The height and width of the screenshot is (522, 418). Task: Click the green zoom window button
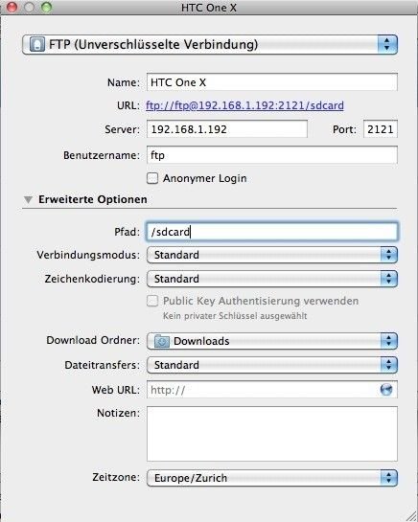pyautogui.click(x=47, y=7)
